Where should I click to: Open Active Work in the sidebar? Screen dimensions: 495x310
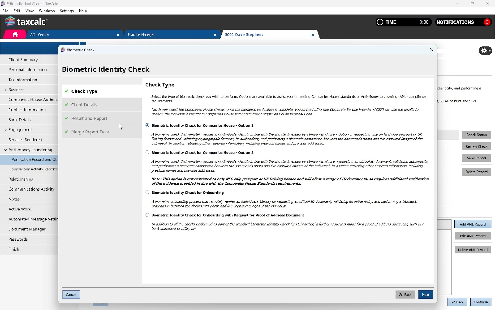coord(29,209)
